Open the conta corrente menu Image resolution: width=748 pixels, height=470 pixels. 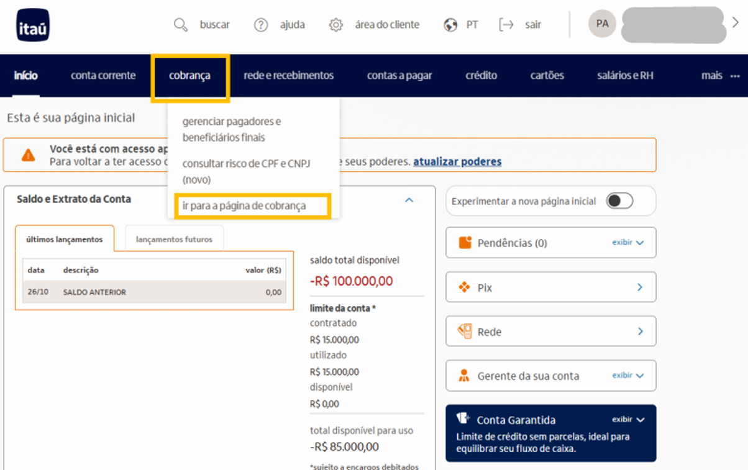103,76
